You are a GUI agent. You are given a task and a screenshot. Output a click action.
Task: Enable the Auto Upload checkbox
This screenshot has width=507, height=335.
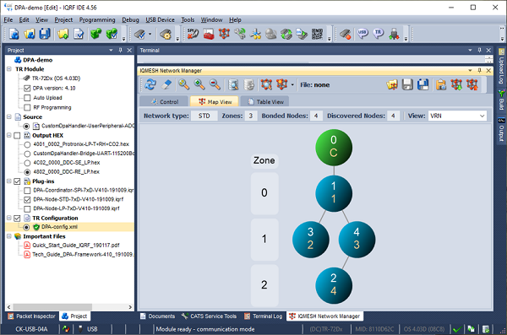[27, 98]
